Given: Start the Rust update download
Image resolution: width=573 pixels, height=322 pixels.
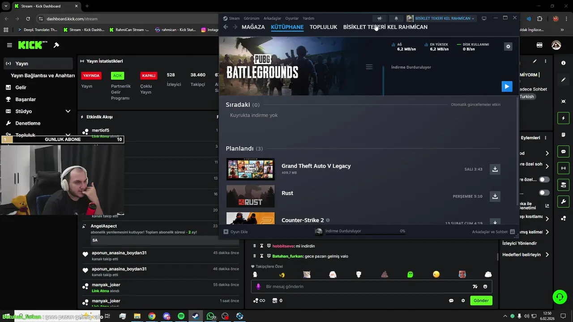Looking at the screenshot, I should [x=495, y=196].
